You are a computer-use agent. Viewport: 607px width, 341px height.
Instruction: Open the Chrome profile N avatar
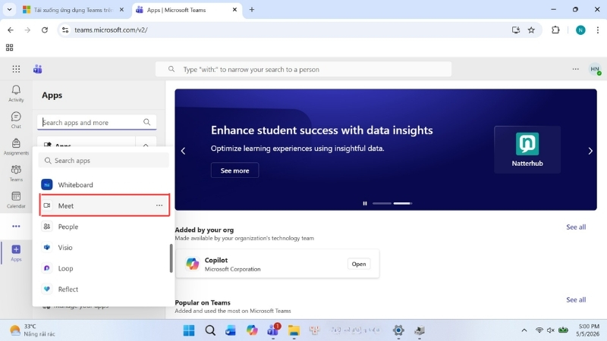tap(580, 30)
